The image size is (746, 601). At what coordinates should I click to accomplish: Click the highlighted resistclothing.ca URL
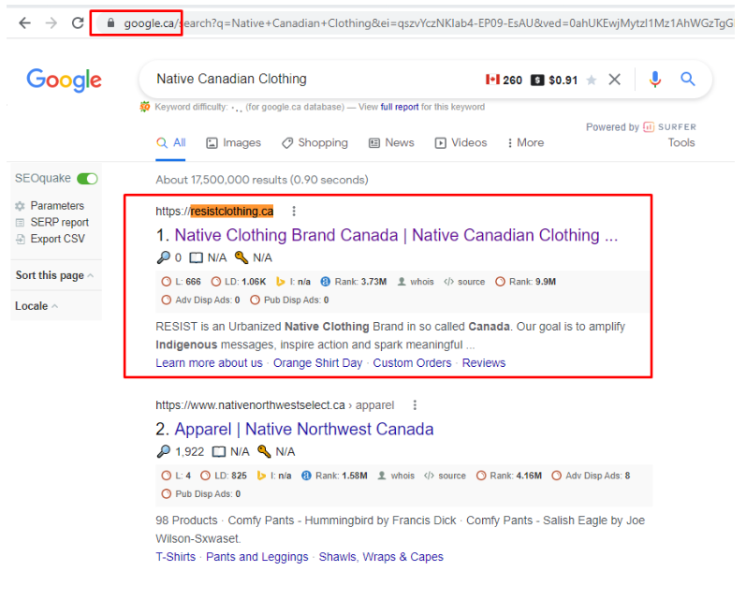[232, 212]
